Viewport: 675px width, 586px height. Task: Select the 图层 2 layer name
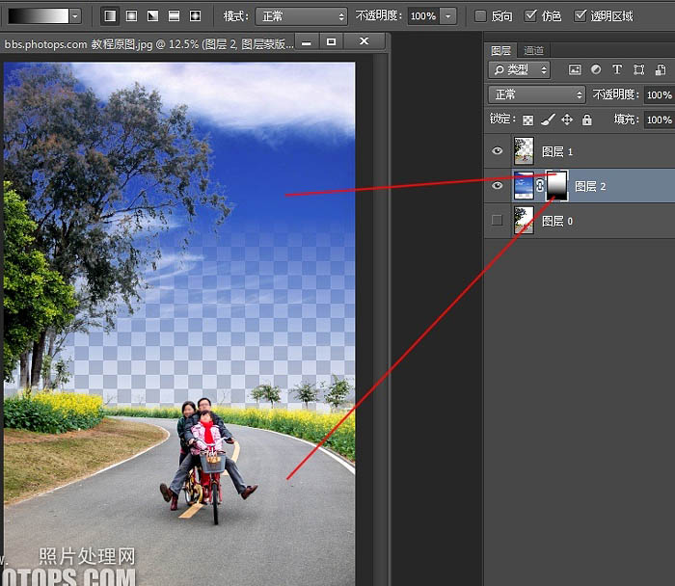[x=590, y=186]
